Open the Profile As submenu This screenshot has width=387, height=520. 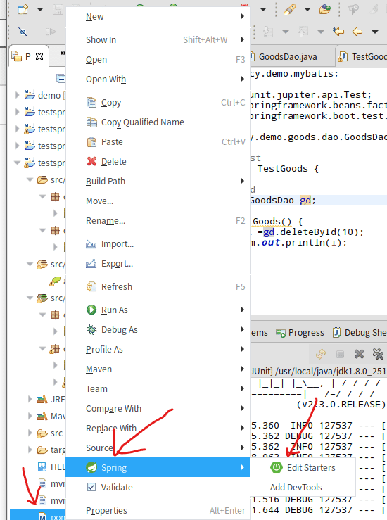point(158,349)
